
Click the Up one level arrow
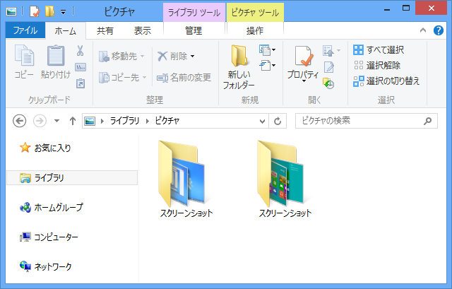click(x=73, y=121)
